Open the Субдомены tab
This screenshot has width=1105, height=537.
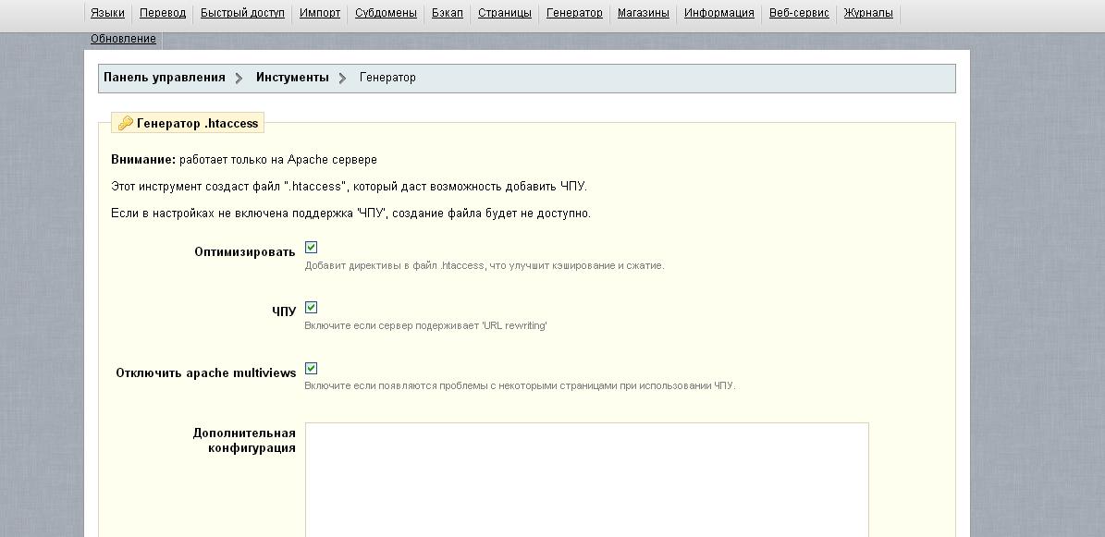pos(386,13)
